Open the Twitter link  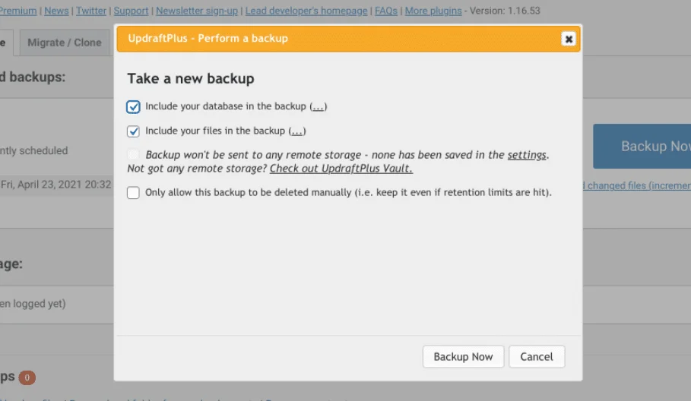91,11
